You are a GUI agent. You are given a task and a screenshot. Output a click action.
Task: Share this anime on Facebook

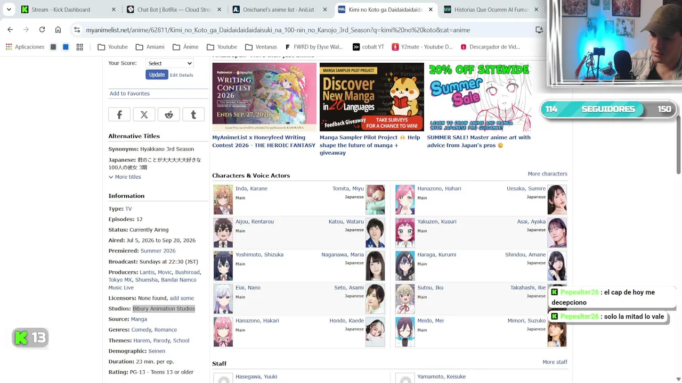point(119,114)
